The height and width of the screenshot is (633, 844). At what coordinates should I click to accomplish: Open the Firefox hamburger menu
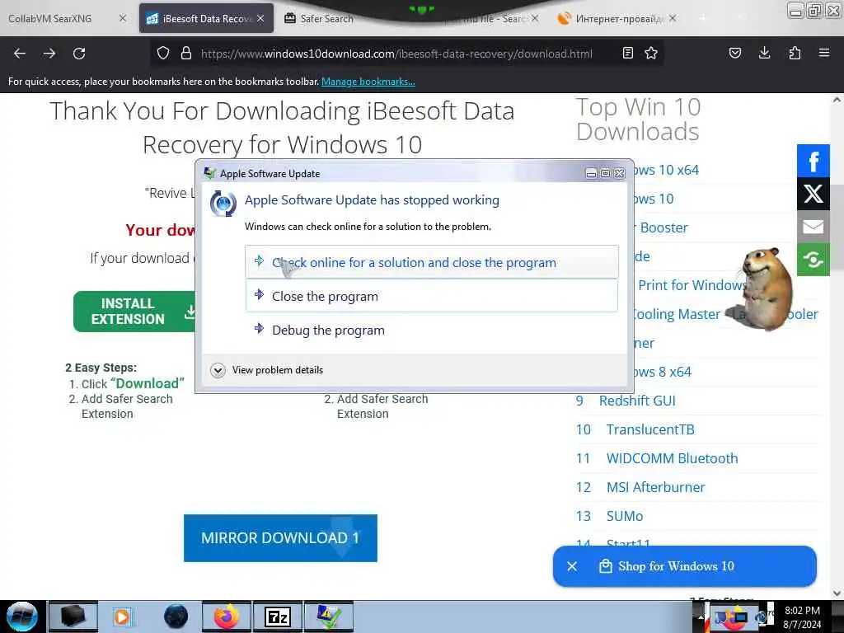pyautogui.click(x=824, y=53)
